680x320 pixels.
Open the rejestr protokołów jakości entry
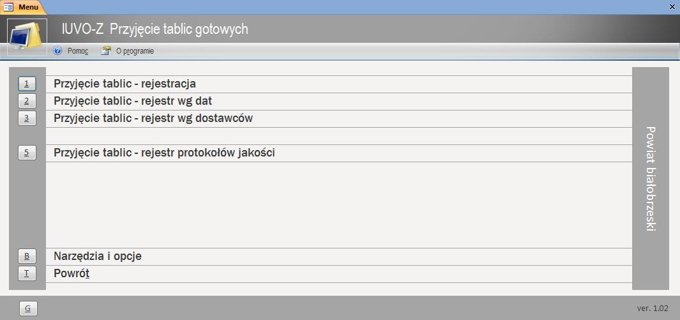tap(164, 153)
